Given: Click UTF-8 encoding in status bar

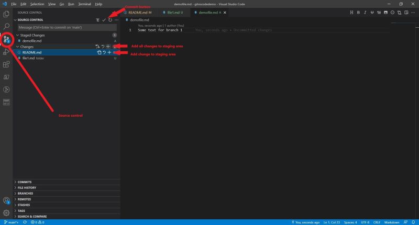Looking at the screenshot, I should pos(365,222).
